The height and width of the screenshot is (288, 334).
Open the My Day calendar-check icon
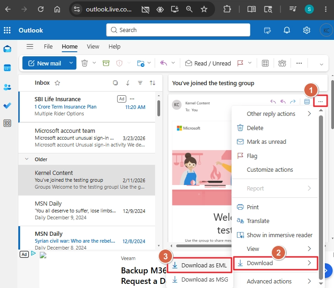pyautogui.click(x=267, y=30)
